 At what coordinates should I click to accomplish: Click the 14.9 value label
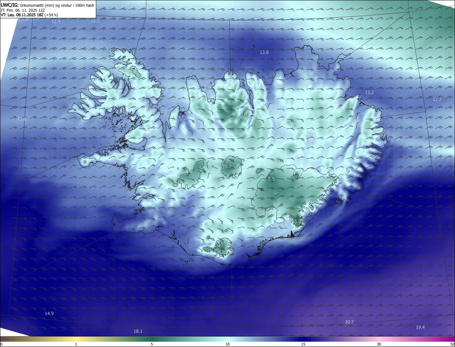[49, 314]
